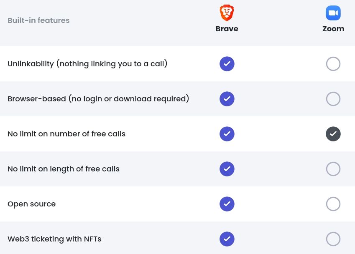This screenshot has width=355, height=254.
Task: Select the Zoom column heading text
Action: tap(333, 29)
